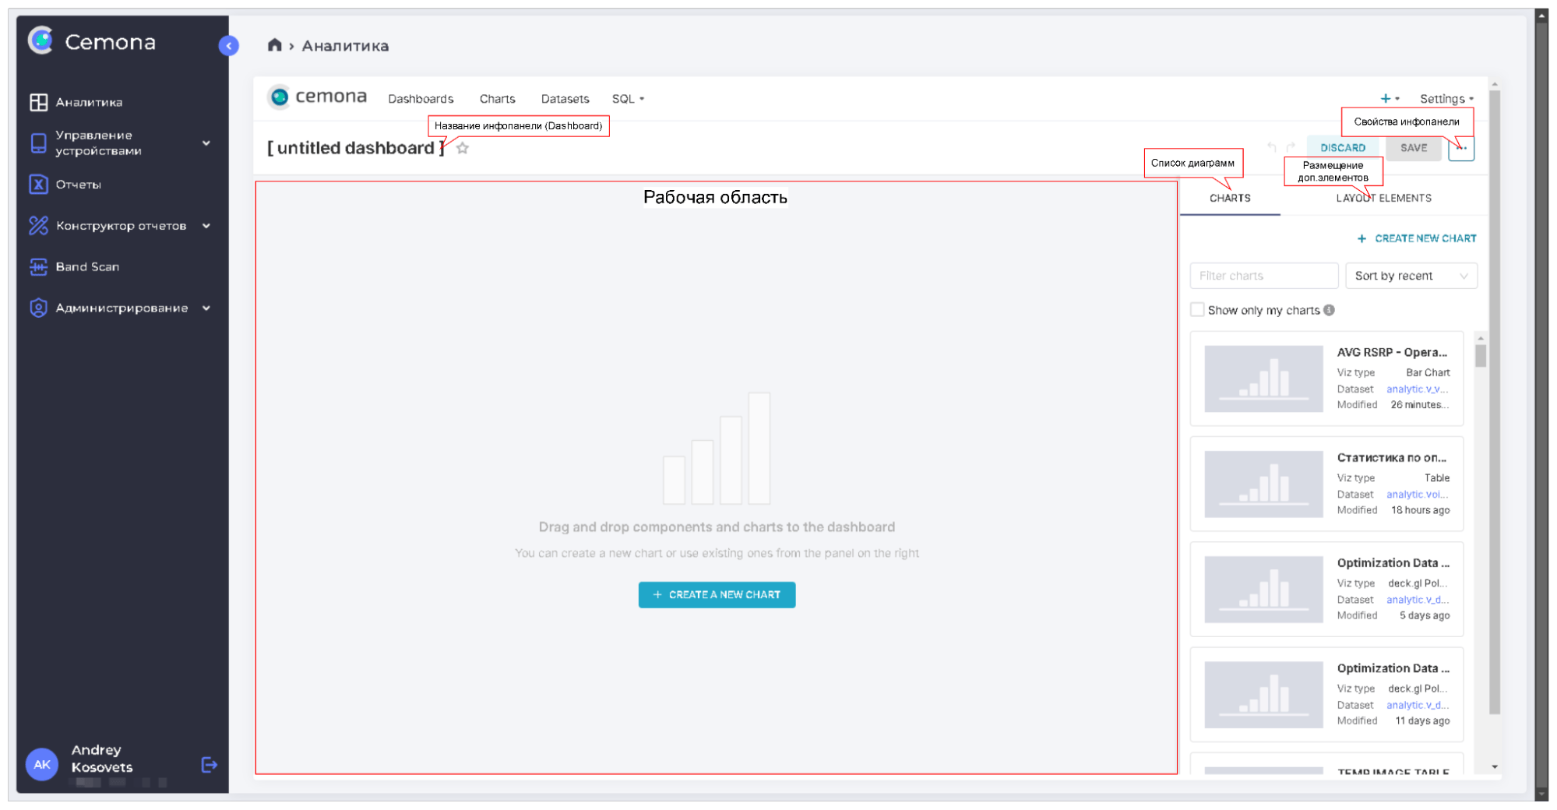This screenshot has width=1557, height=810.
Task: Star the untitled dashboard as favorite
Action: coord(463,148)
